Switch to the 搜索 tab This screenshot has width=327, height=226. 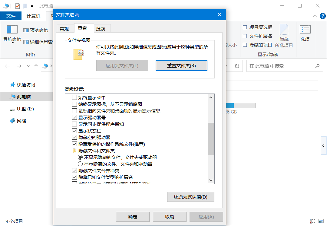(x=101, y=29)
